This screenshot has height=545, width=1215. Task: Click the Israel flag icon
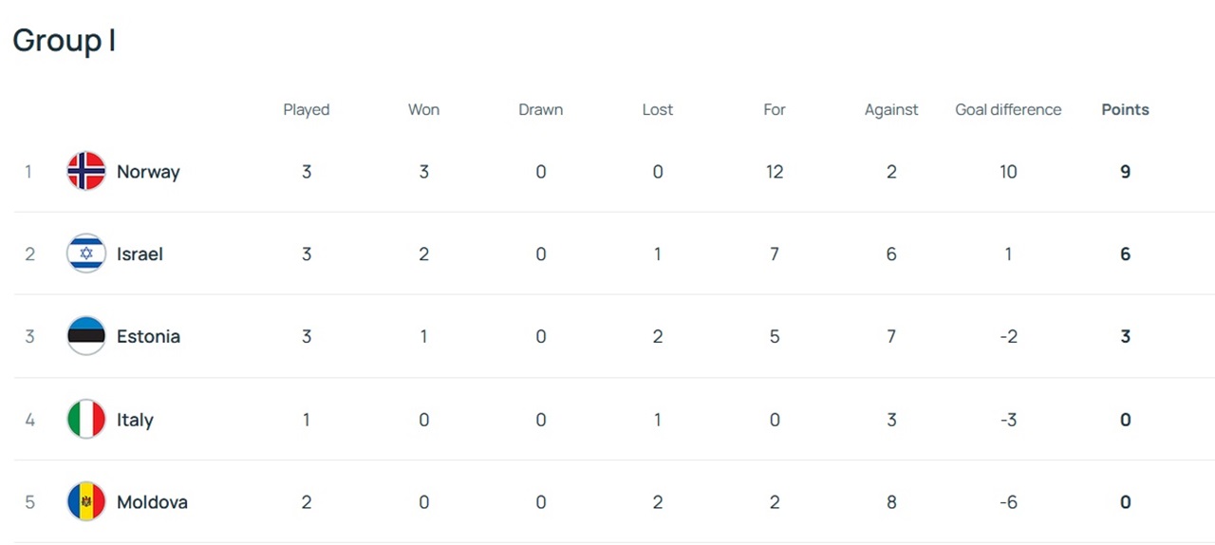coord(86,254)
